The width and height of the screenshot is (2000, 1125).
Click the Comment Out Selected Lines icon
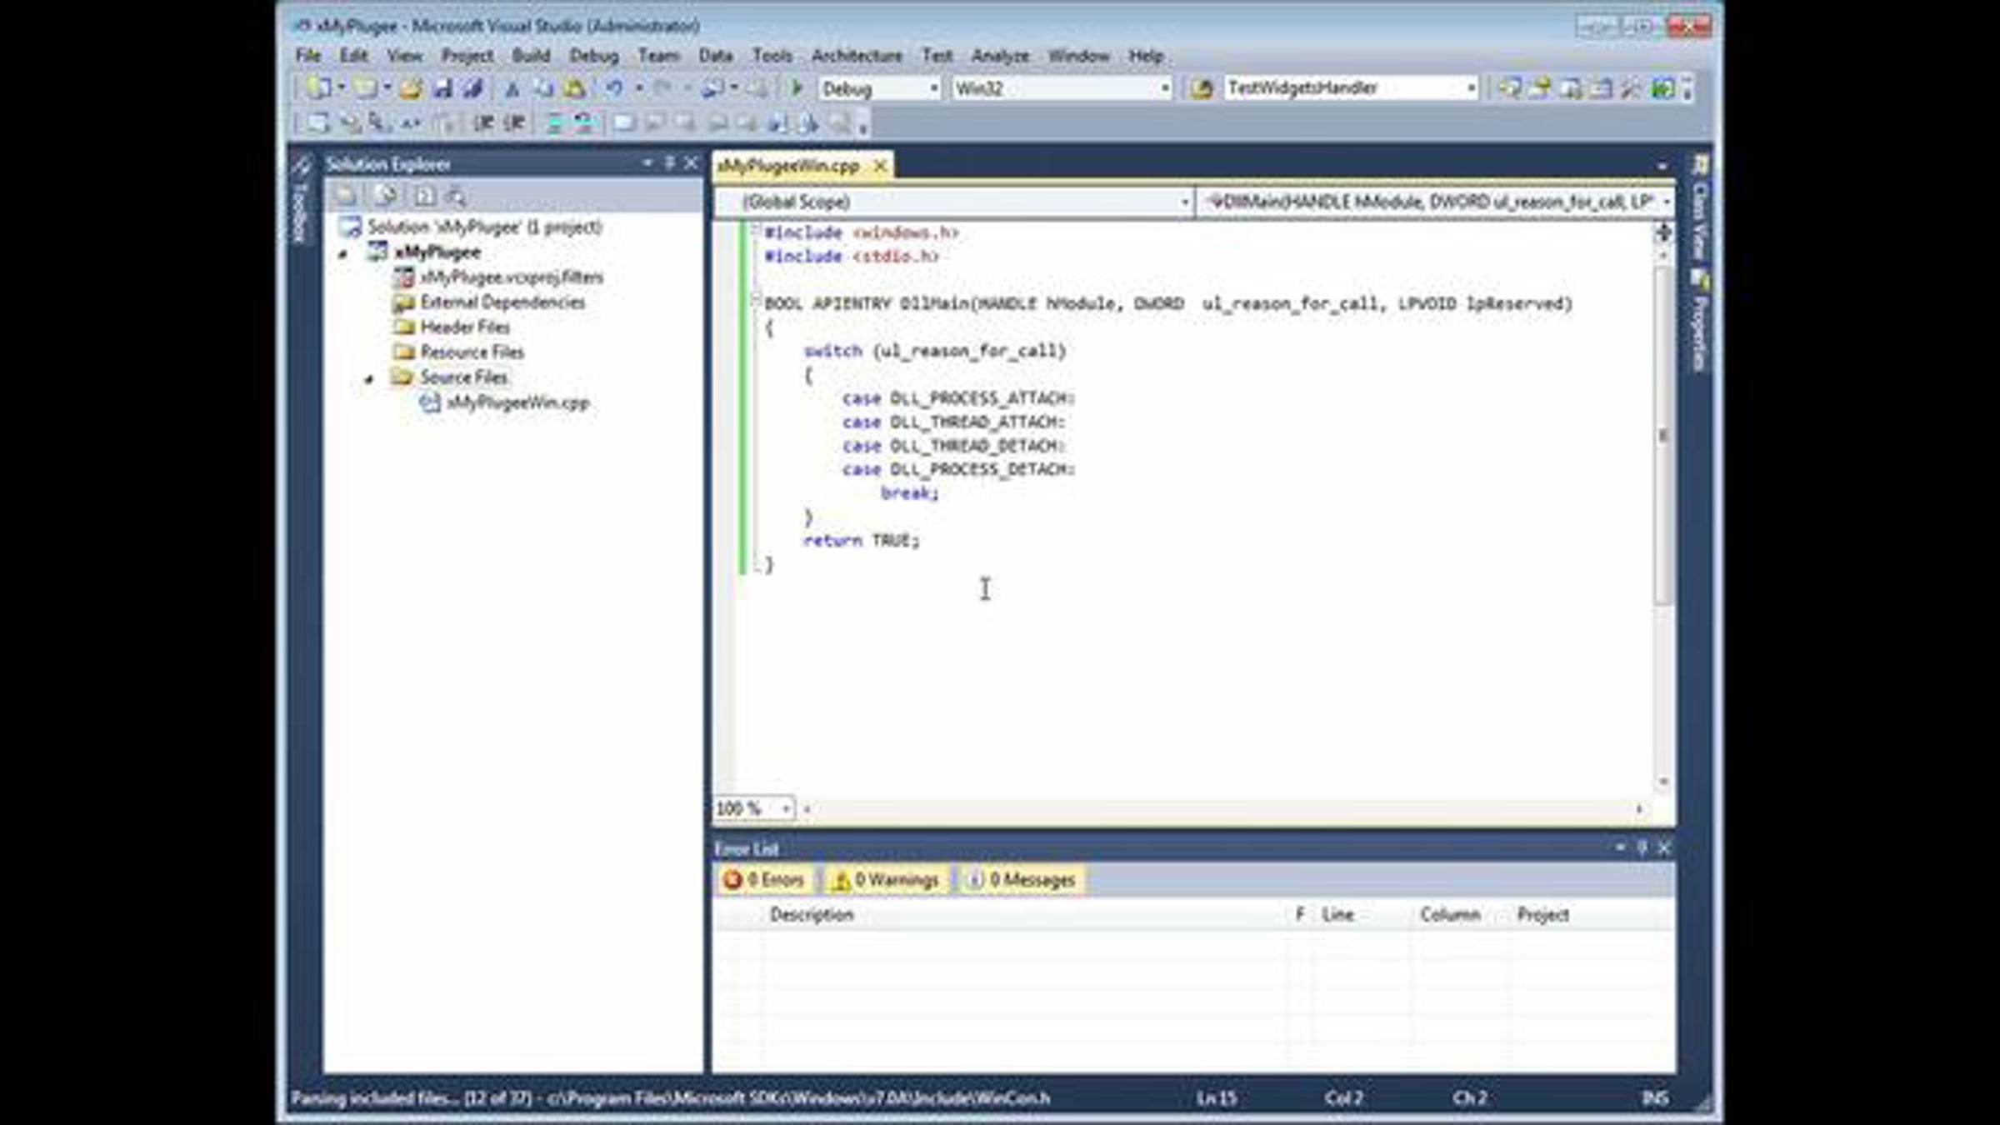(x=553, y=123)
